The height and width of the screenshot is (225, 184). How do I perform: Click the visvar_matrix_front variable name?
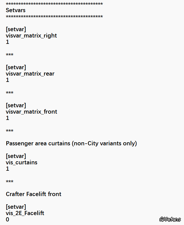[x=31, y=112]
